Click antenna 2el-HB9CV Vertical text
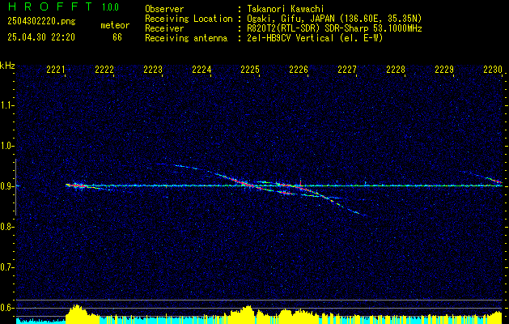This screenshot has width=509, height=324. [315, 38]
